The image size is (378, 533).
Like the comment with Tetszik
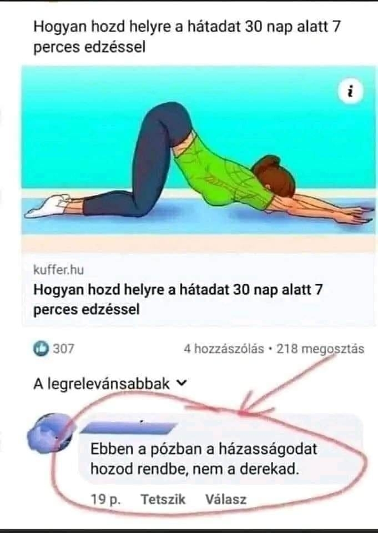[x=163, y=499]
